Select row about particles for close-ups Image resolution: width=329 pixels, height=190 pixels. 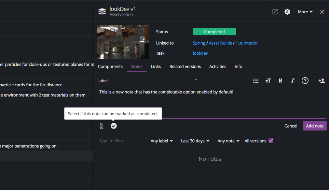pyautogui.click(x=47, y=64)
